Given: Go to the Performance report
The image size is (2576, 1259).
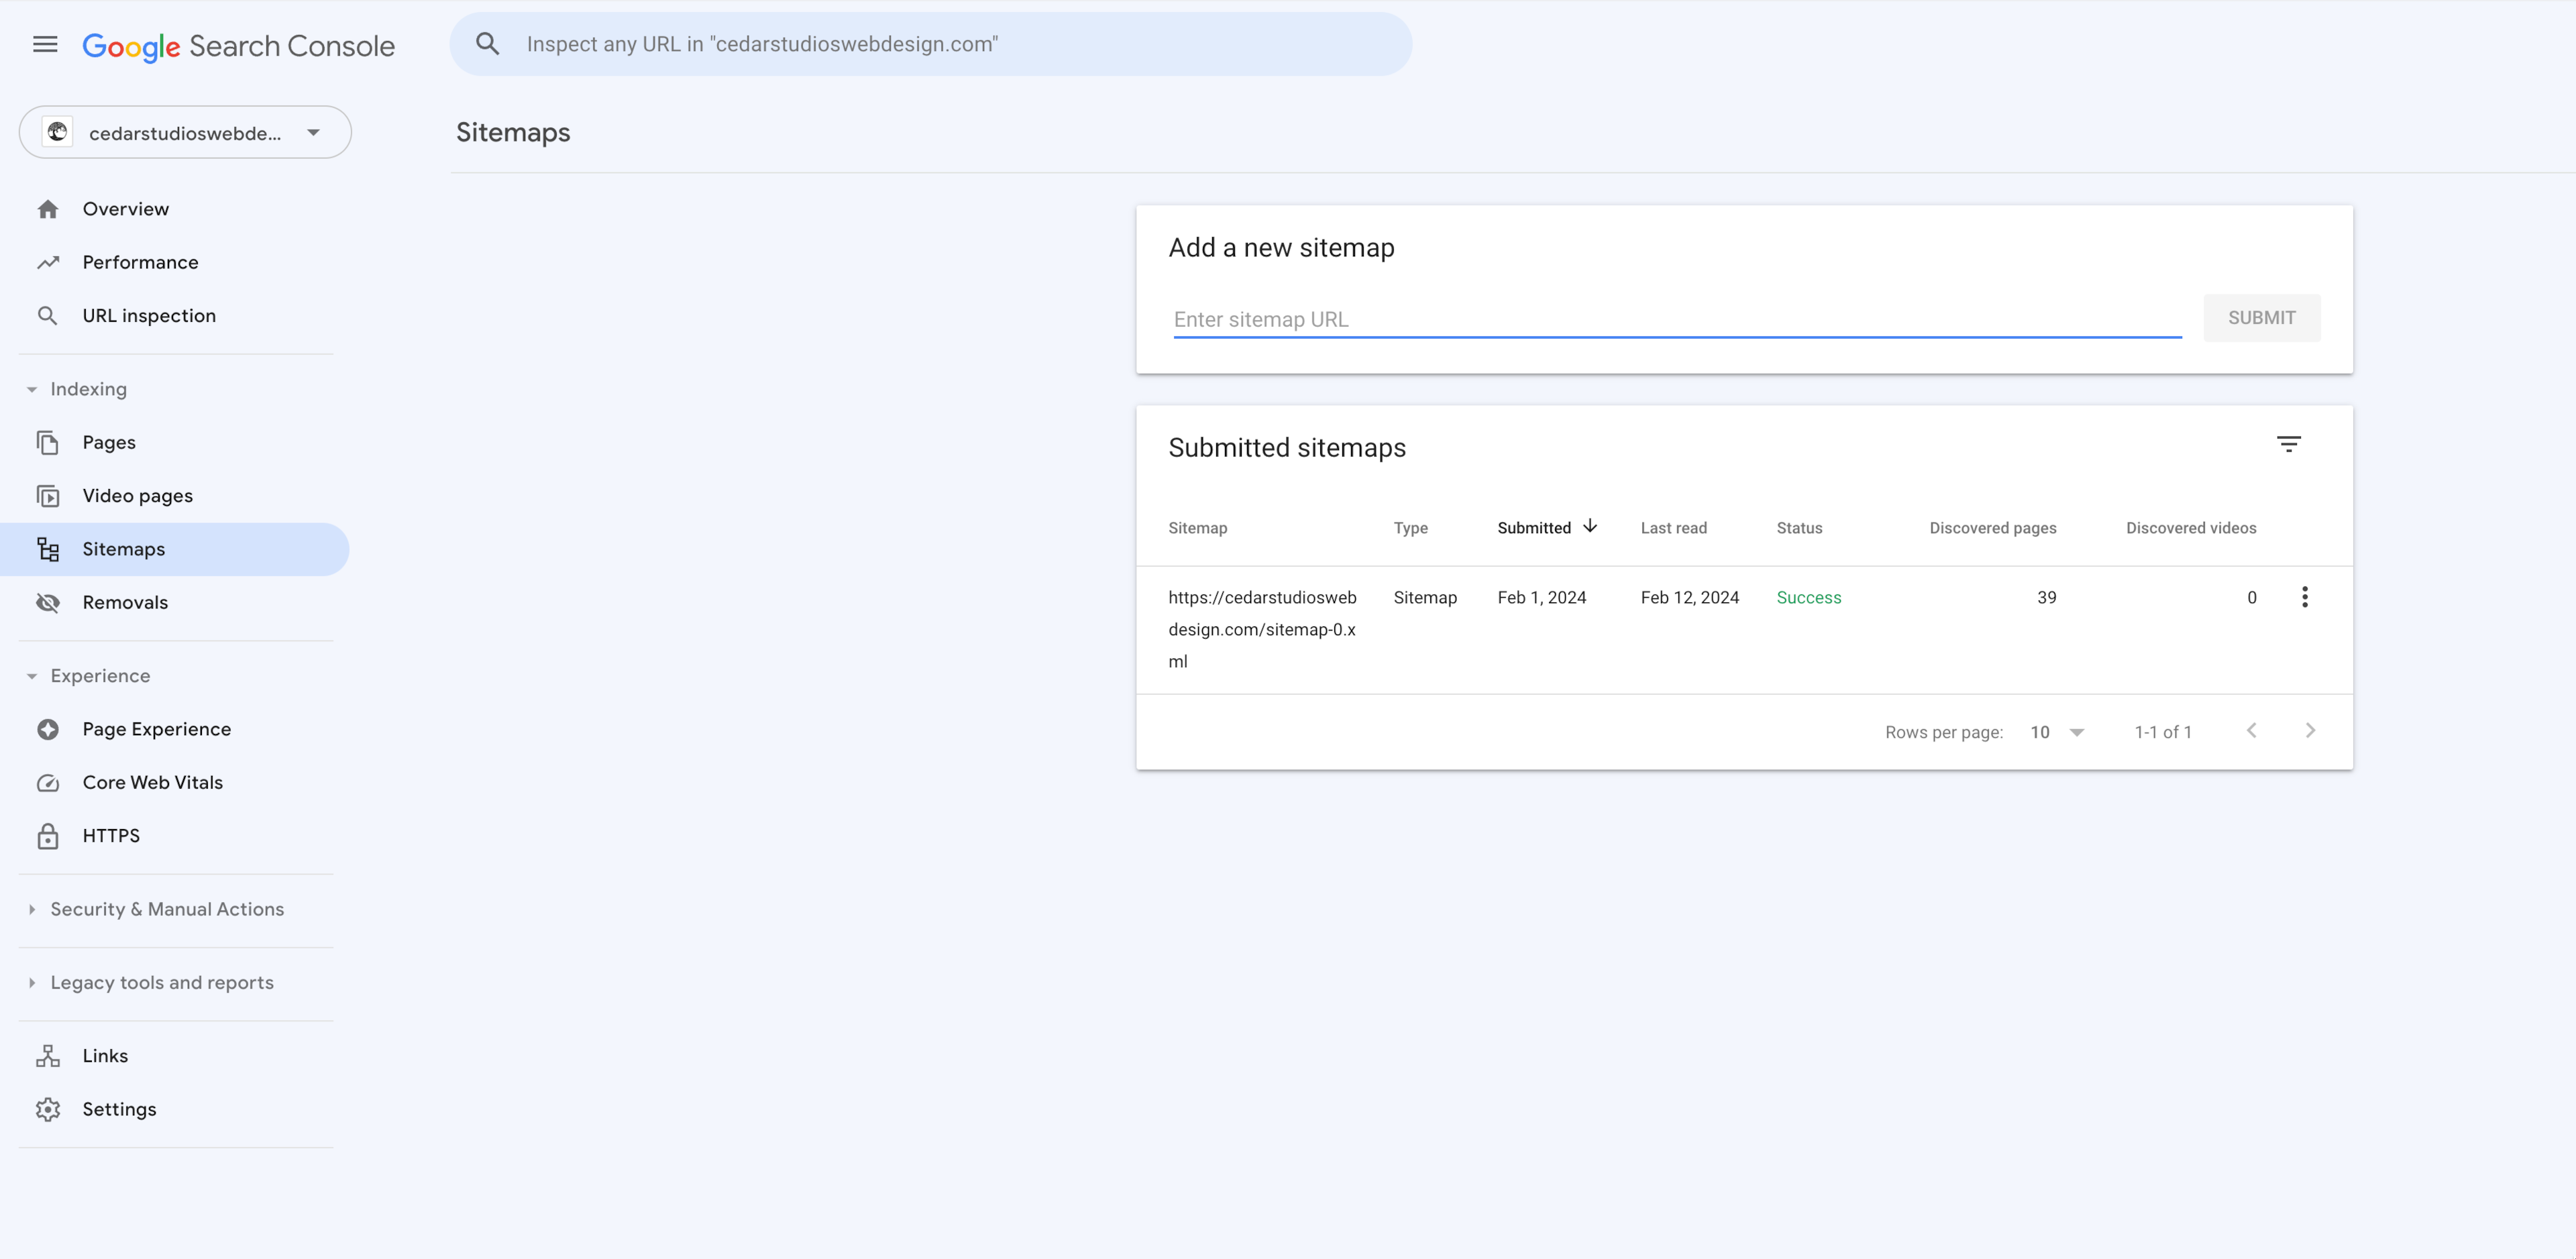Looking at the screenshot, I should click(140, 262).
